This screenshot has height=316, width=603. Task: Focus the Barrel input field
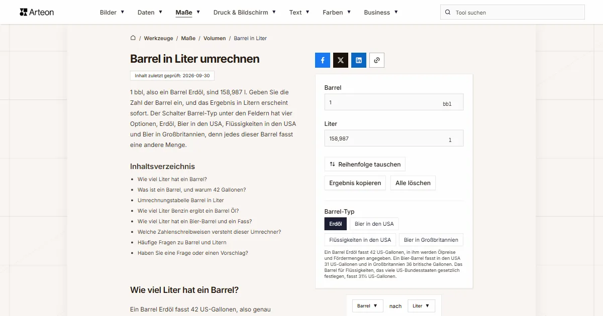pyautogui.click(x=394, y=102)
